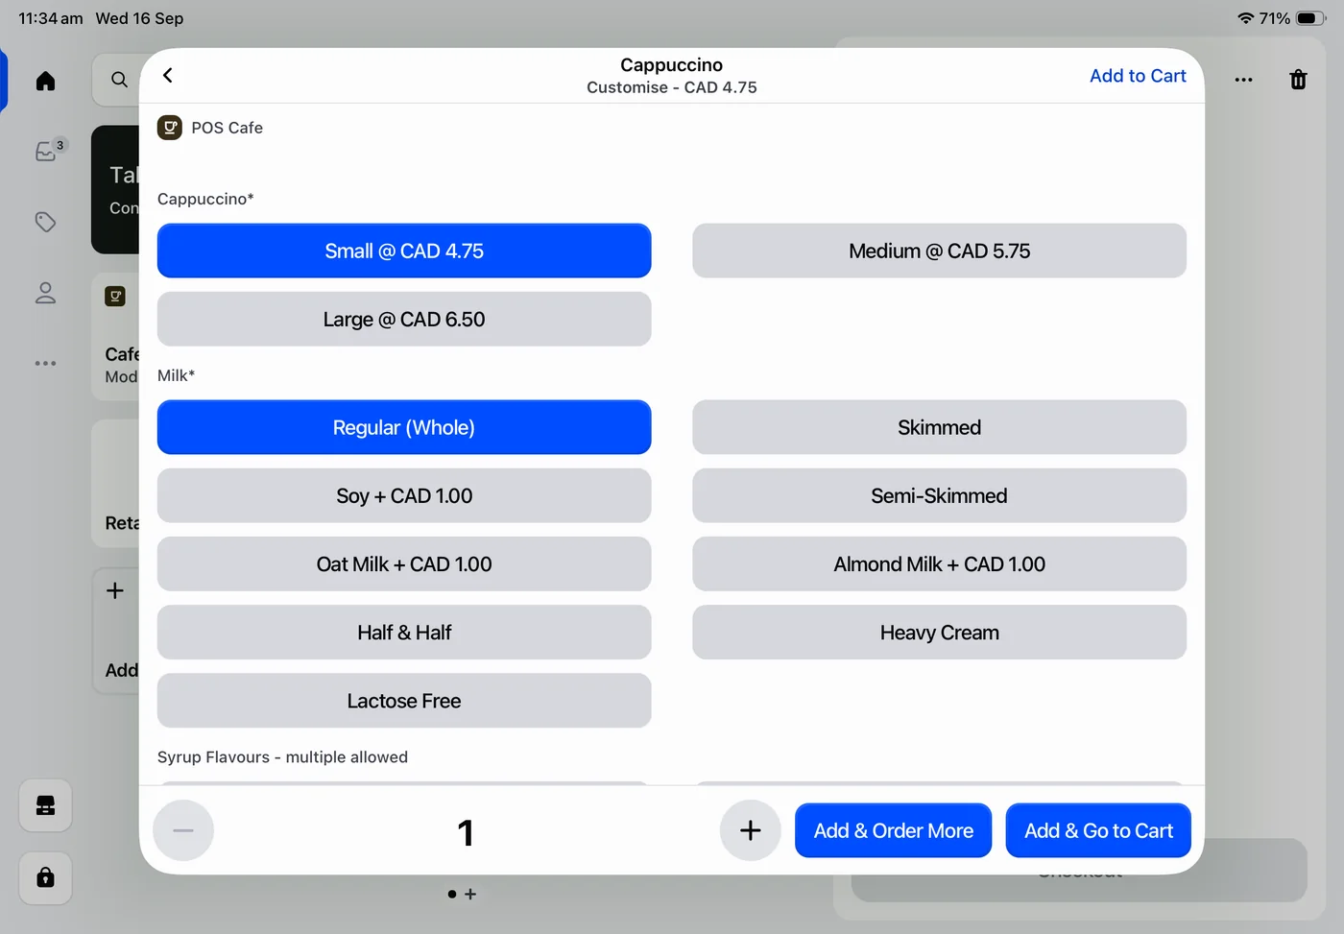The width and height of the screenshot is (1344, 934).
Task: Open the inbox tray with badge 3
Action: click(x=45, y=151)
